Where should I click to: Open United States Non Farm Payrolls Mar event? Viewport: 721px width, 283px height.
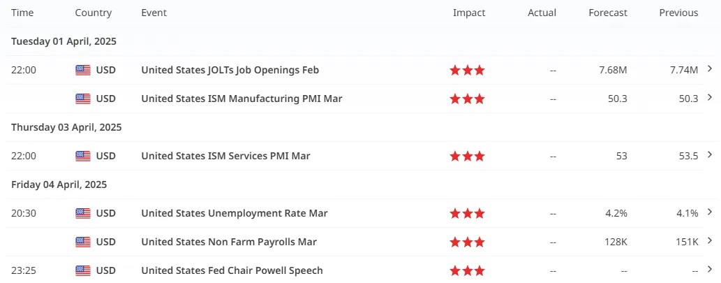tap(229, 242)
